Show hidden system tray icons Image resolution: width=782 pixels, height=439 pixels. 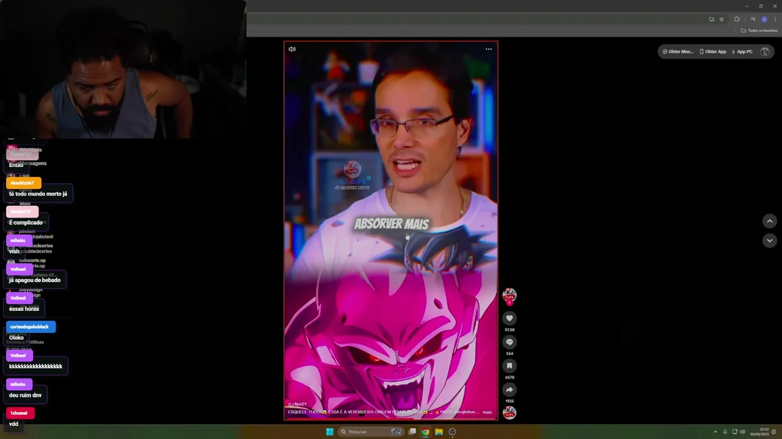[715, 432]
